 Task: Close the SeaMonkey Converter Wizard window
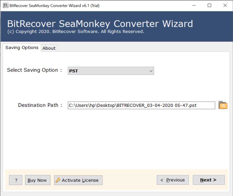tap(225, 6)
